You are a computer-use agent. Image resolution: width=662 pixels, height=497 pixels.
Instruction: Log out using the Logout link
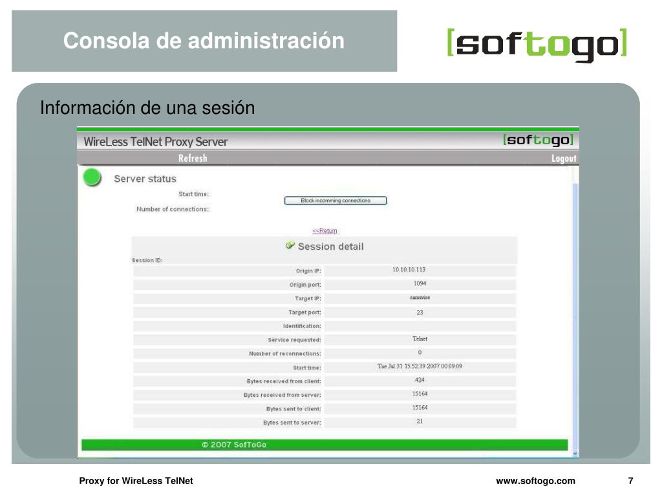coord(564,159)
